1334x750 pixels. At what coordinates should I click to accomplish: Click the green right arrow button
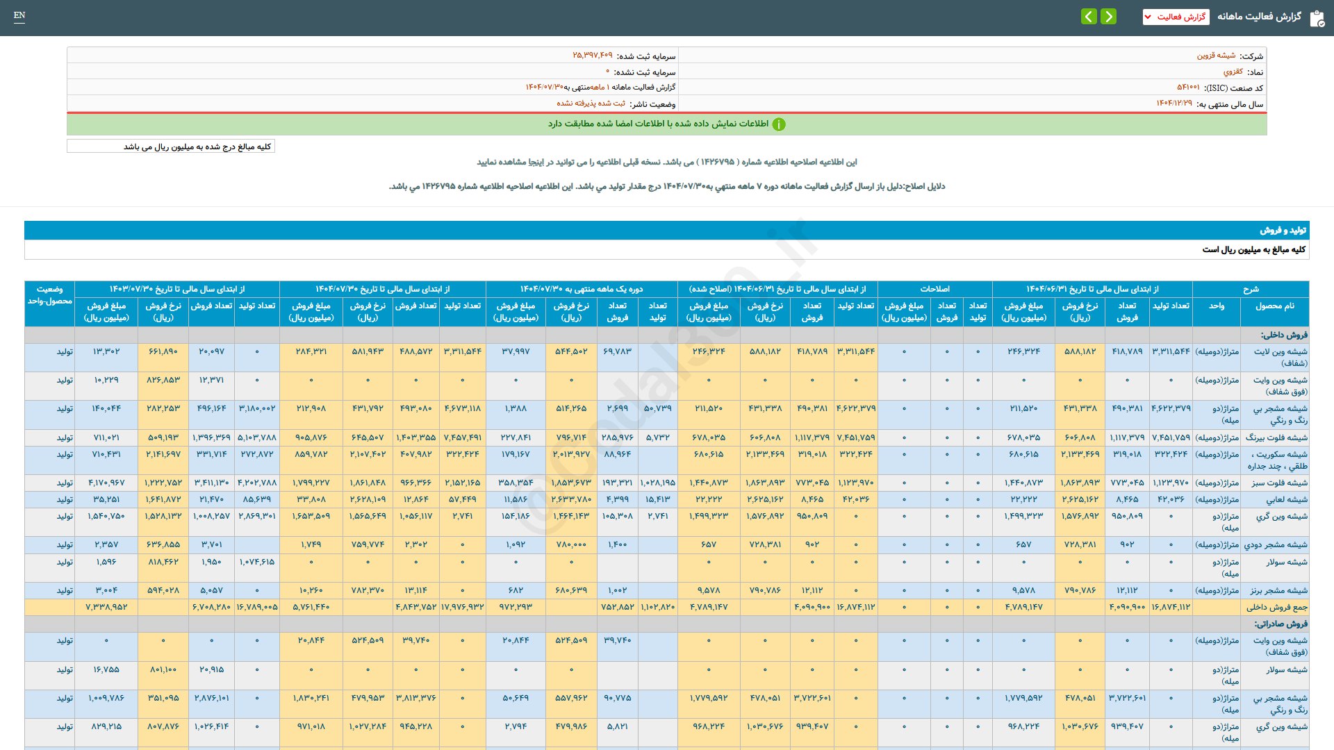click(1109, 16)
